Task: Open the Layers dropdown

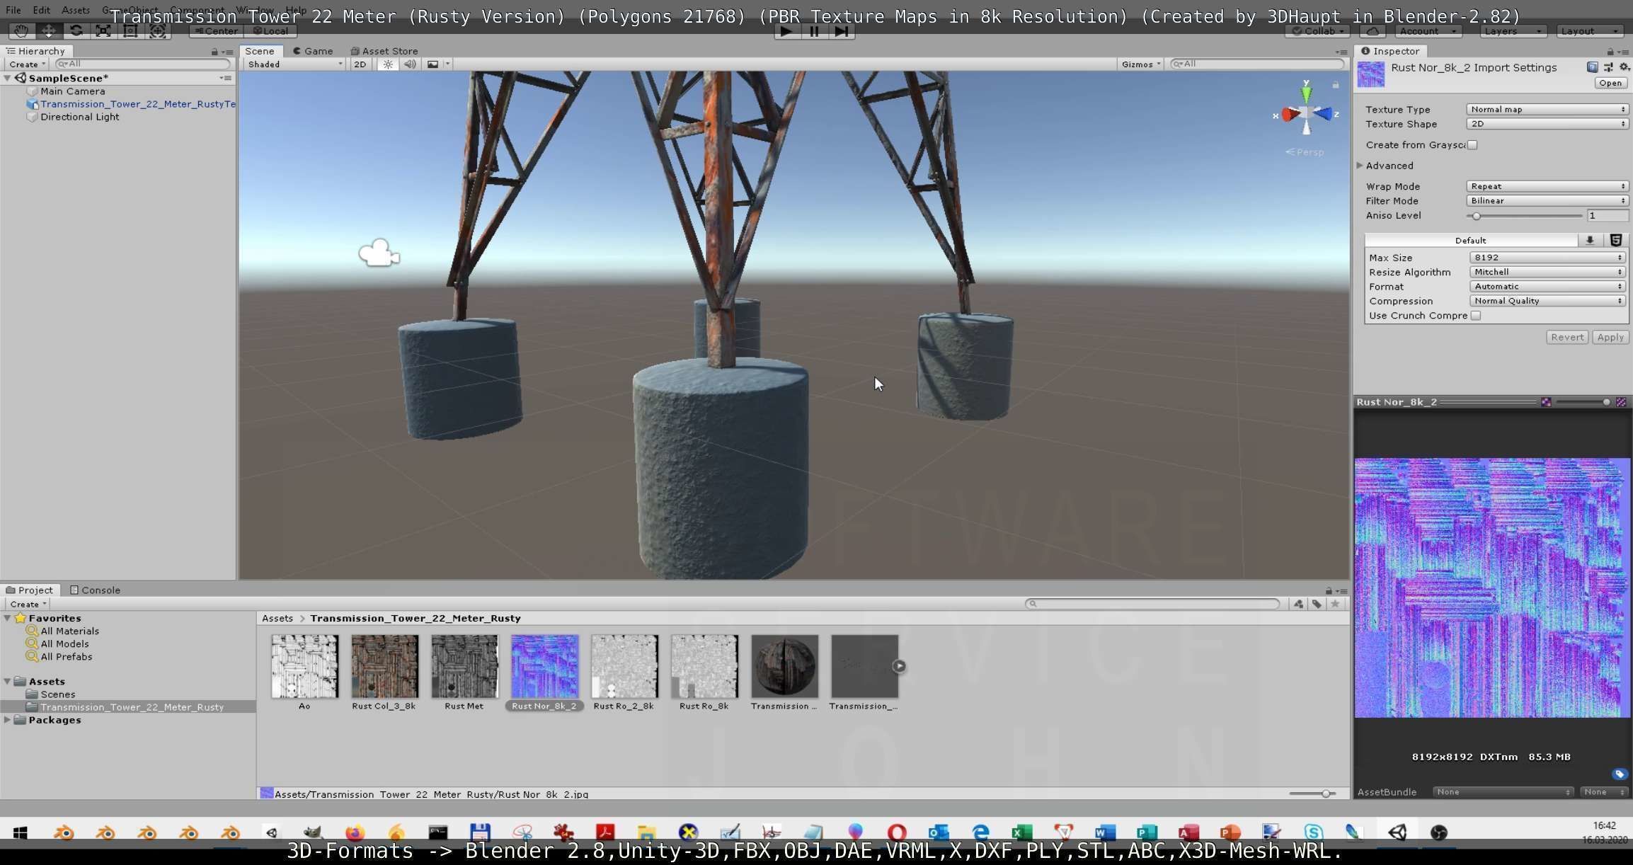Action: (x=1513, y=31)
